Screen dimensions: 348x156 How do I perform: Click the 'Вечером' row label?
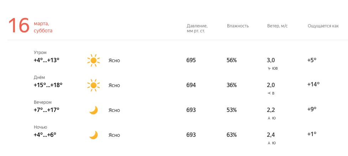point(43,102)
